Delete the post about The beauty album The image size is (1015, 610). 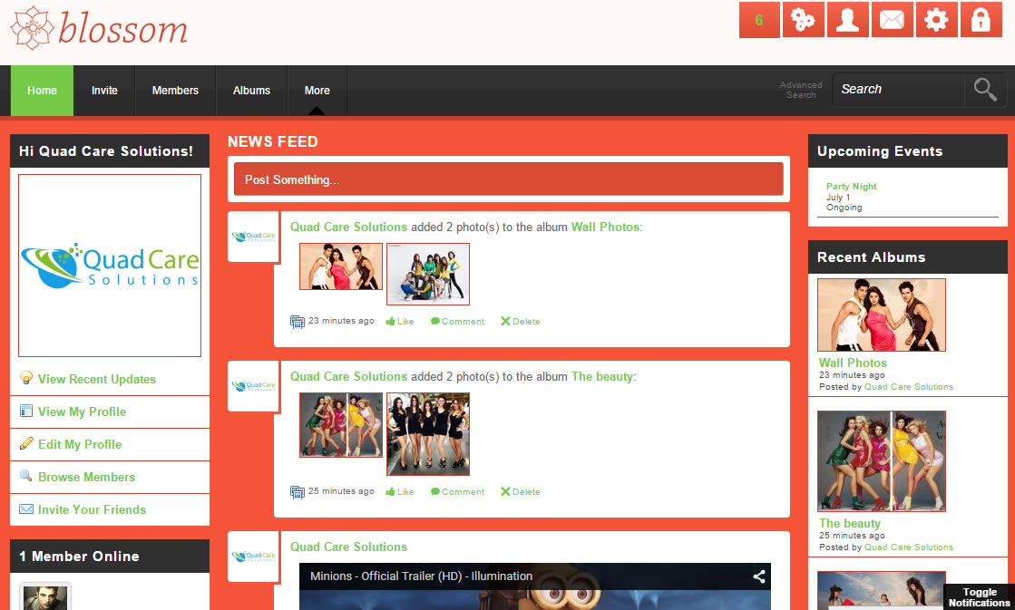pos(520,492)
